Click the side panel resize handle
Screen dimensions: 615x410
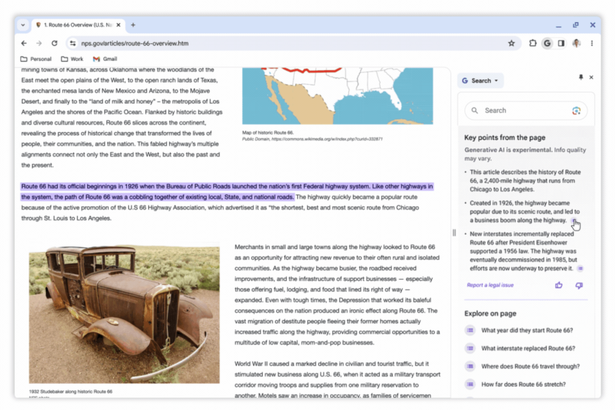tap(454, 233)
